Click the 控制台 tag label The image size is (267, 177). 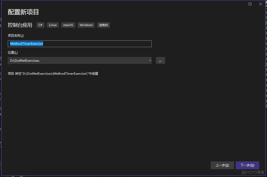(104, 25)
